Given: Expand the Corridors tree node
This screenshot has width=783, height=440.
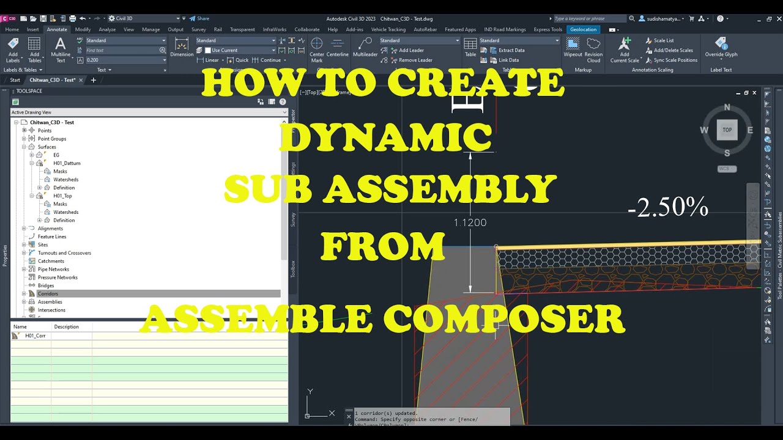Looking at the screenshot, I should (24, 293).
